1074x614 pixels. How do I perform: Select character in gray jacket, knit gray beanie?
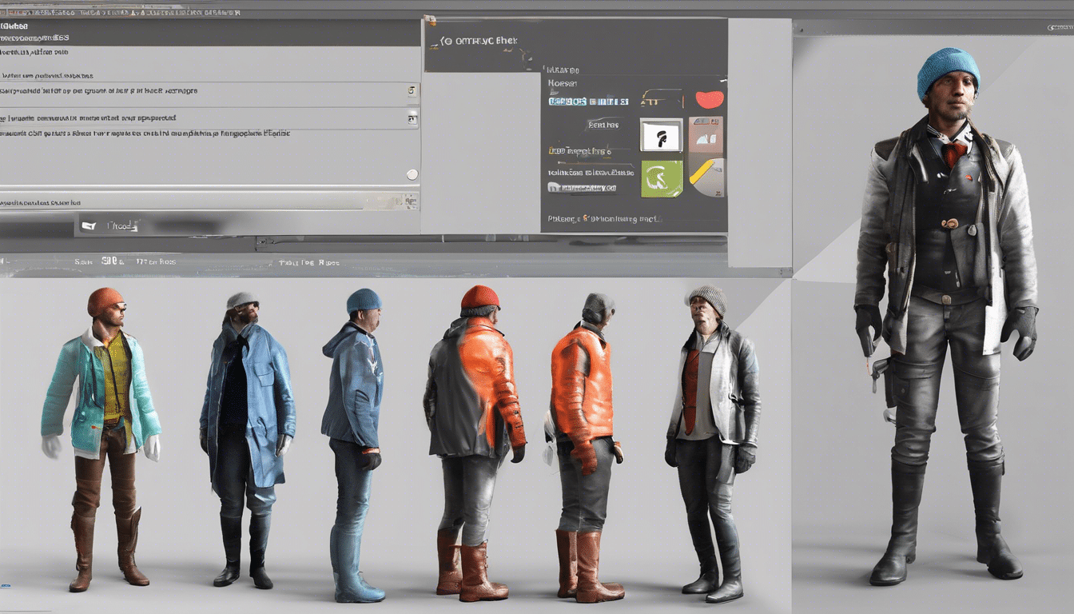712,444
